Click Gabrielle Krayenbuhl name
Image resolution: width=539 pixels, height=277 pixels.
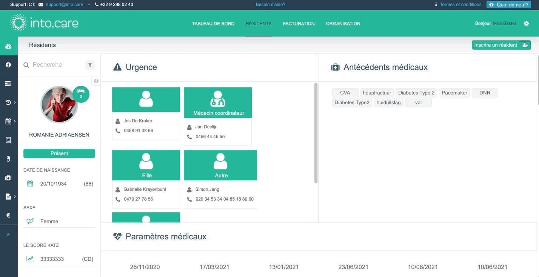145,189
